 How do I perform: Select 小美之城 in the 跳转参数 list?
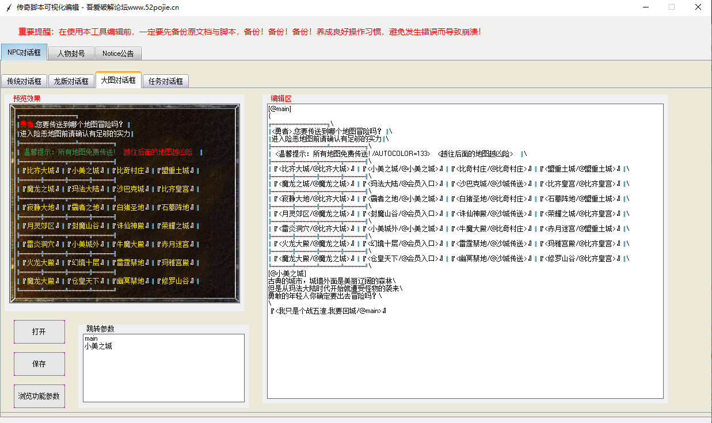pos(98,346)
